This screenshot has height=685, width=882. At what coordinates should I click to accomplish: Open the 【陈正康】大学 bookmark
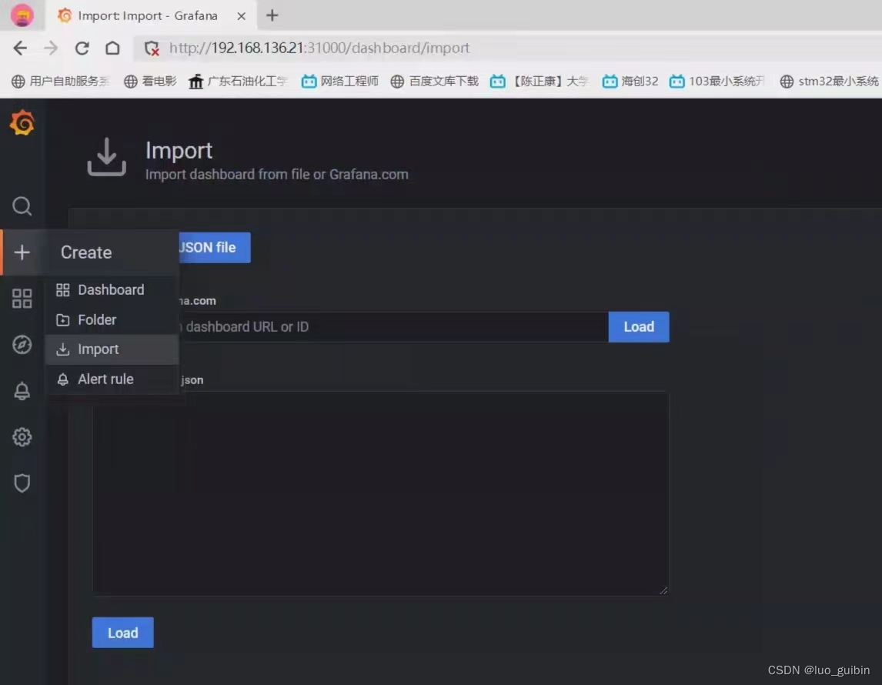pyautogui.click(x=539, y=82)
